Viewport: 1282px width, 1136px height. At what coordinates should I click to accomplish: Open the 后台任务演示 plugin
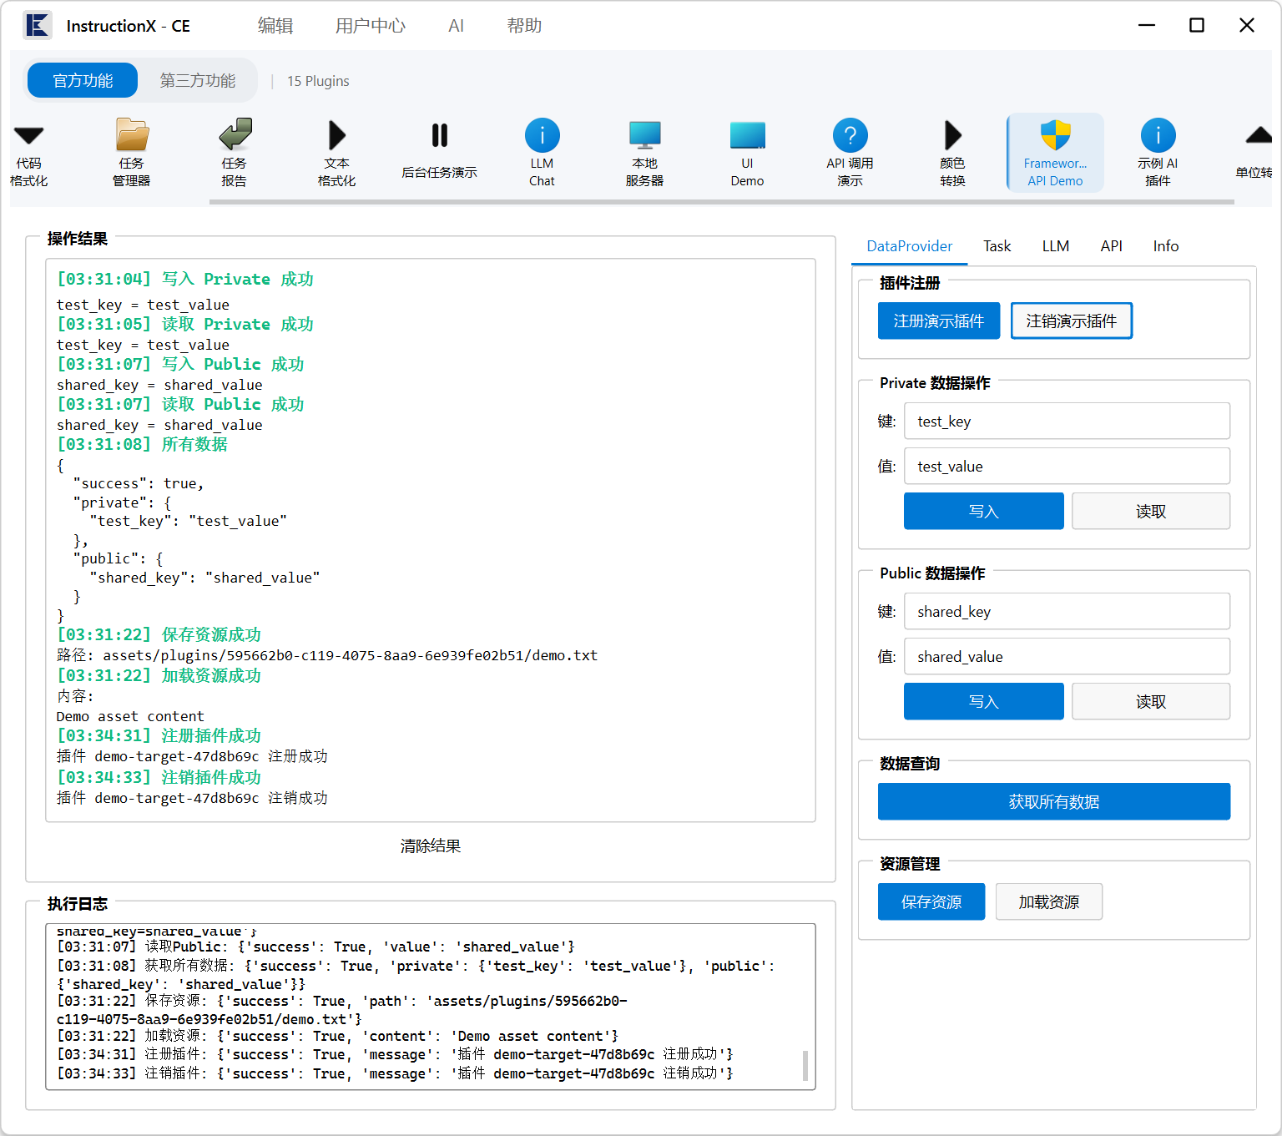[440, 154]
